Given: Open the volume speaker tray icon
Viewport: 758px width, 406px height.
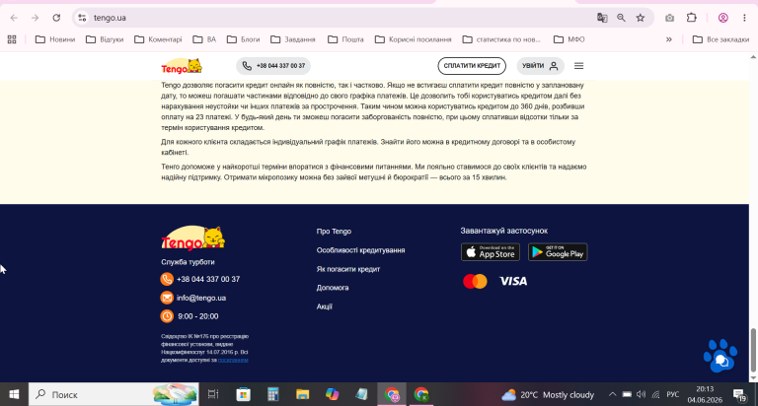Looking at the screenshot, I should (x=641, y=394).
